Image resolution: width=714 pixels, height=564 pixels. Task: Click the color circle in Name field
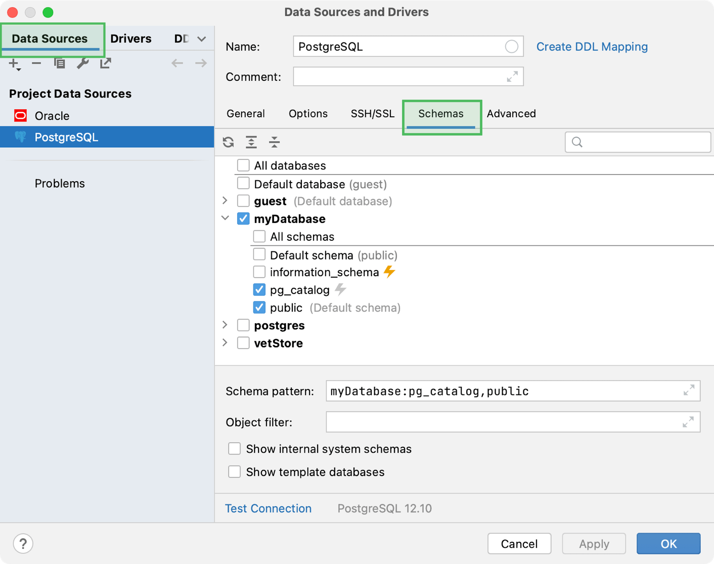511,47
